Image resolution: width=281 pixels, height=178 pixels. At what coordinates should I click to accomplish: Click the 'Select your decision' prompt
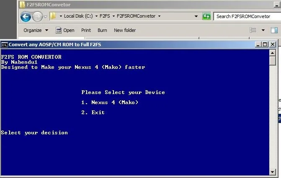click(x=34, y=133)
